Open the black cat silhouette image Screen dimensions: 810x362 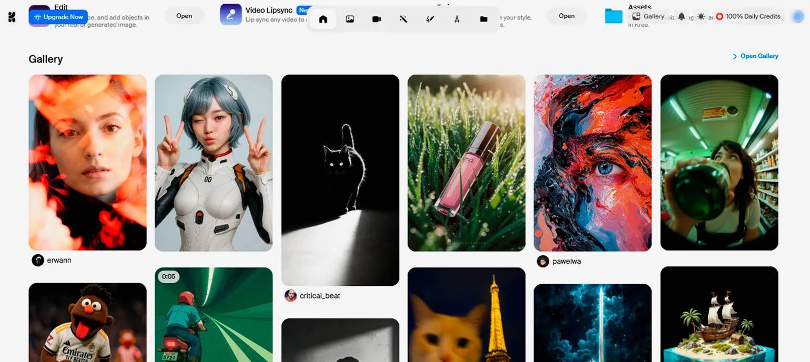[340, 180]
